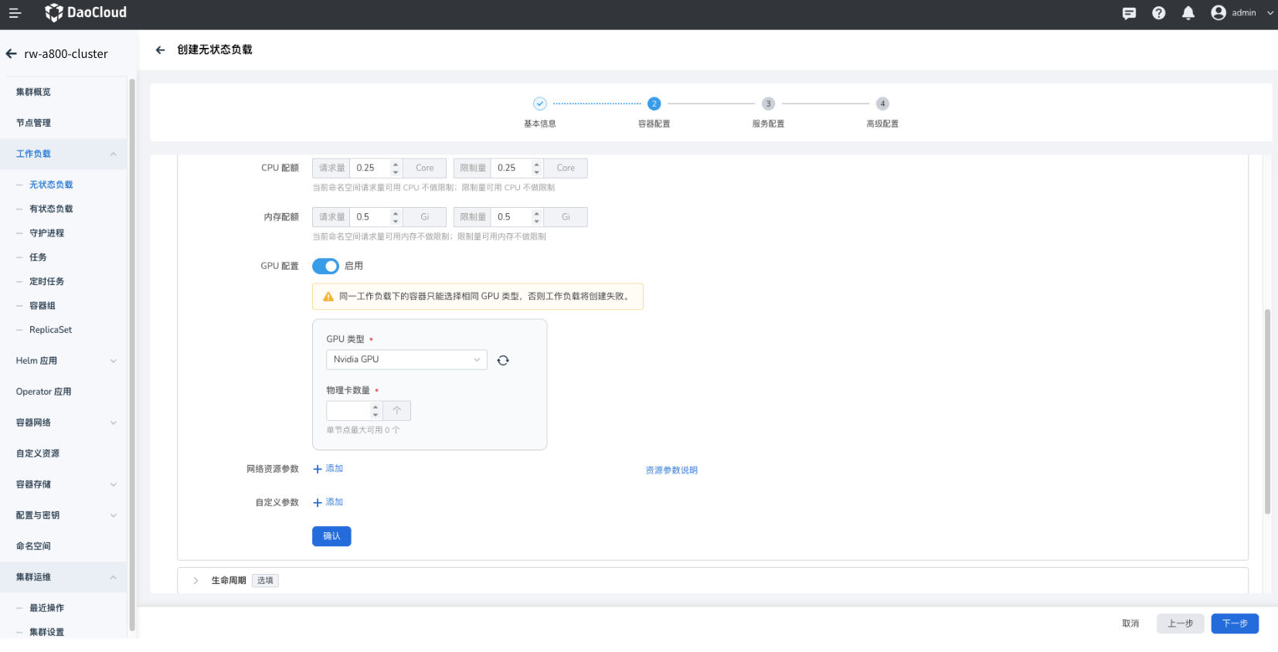Disable the GPU 配置 toggle switch
Image resolution: width=1278 pixels, height=652 pixels.
[x=325, y=267]
